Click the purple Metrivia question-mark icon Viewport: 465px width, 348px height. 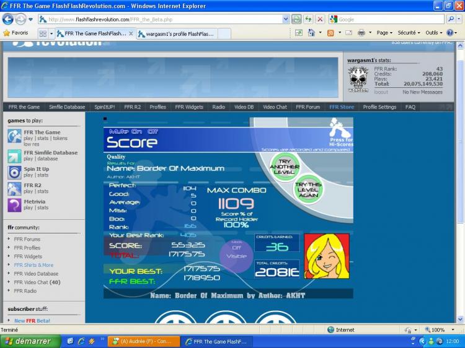point(14,204)
